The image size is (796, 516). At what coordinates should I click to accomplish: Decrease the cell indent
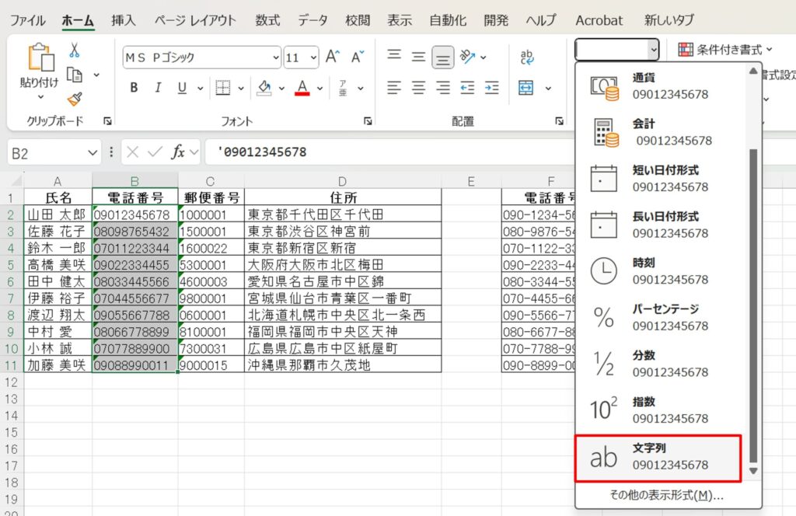click(x=467, y=88)
